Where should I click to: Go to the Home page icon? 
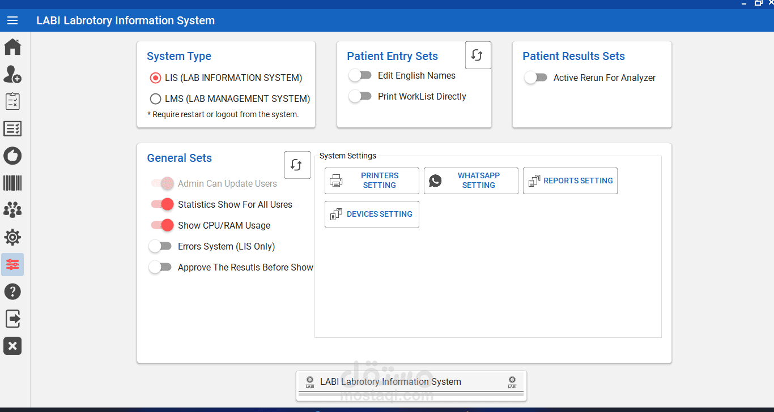coord(12,47)
